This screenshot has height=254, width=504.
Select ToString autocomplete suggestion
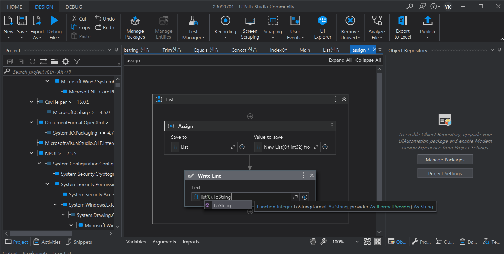(228, 205)
